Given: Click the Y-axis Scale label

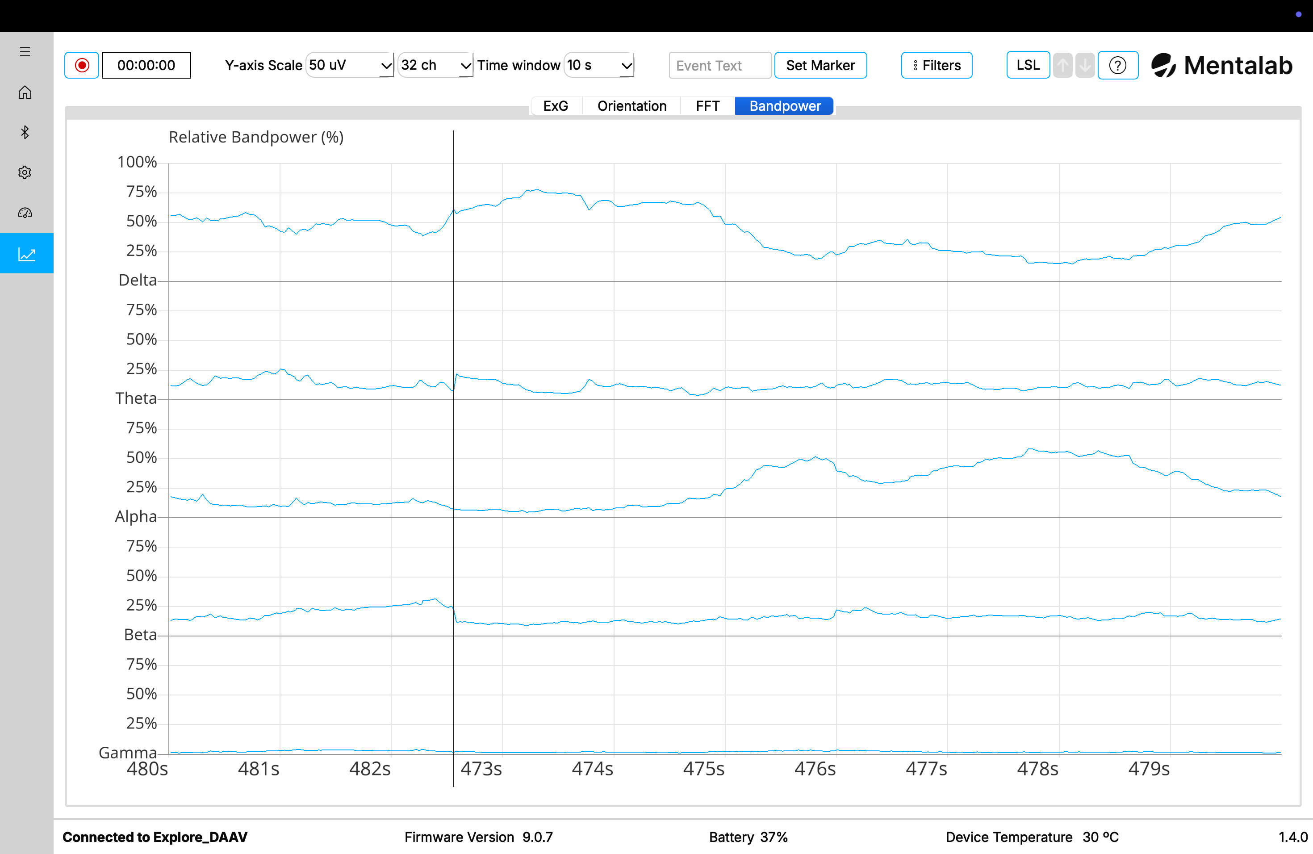Looking at the screenshot, I should pos(263,65).
